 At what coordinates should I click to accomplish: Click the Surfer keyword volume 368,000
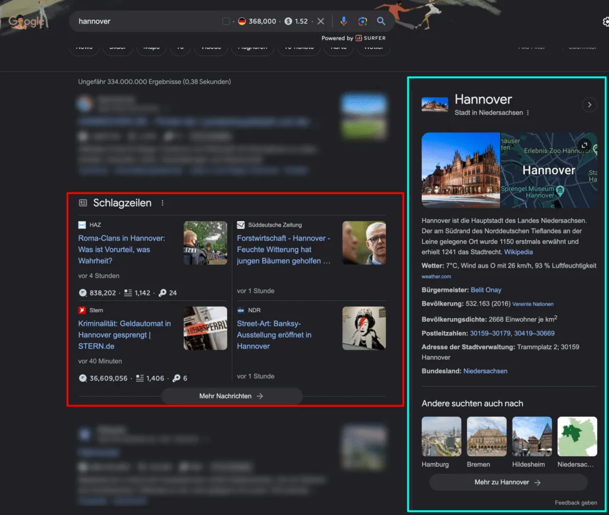point(262,21)
